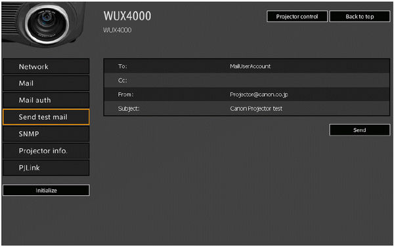Click the Canon Projector test subject text
This screenshot has width=394, height=247.
tap(256, 109)
